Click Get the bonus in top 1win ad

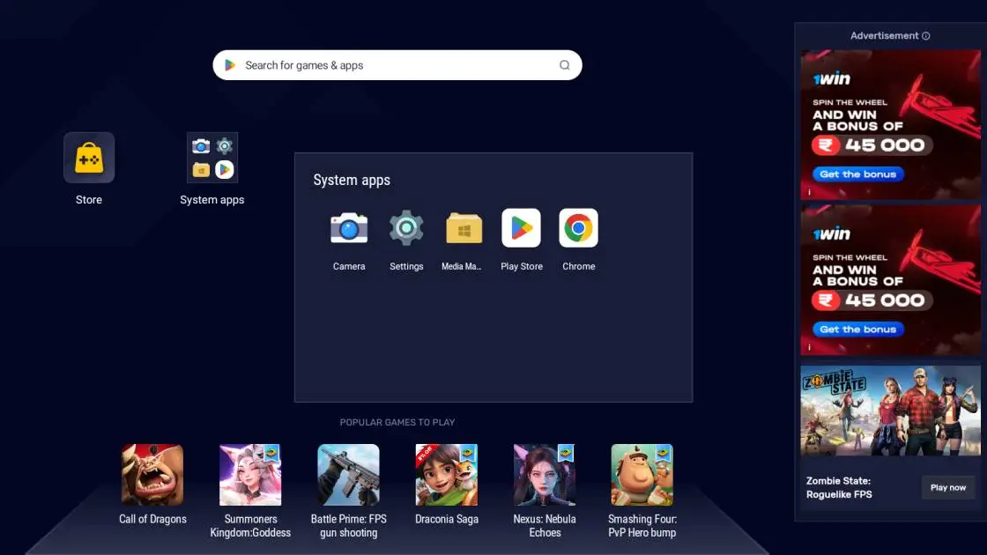point(858,174)
